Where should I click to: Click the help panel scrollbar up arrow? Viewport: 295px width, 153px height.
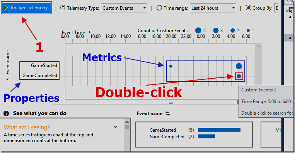(127, 122)
